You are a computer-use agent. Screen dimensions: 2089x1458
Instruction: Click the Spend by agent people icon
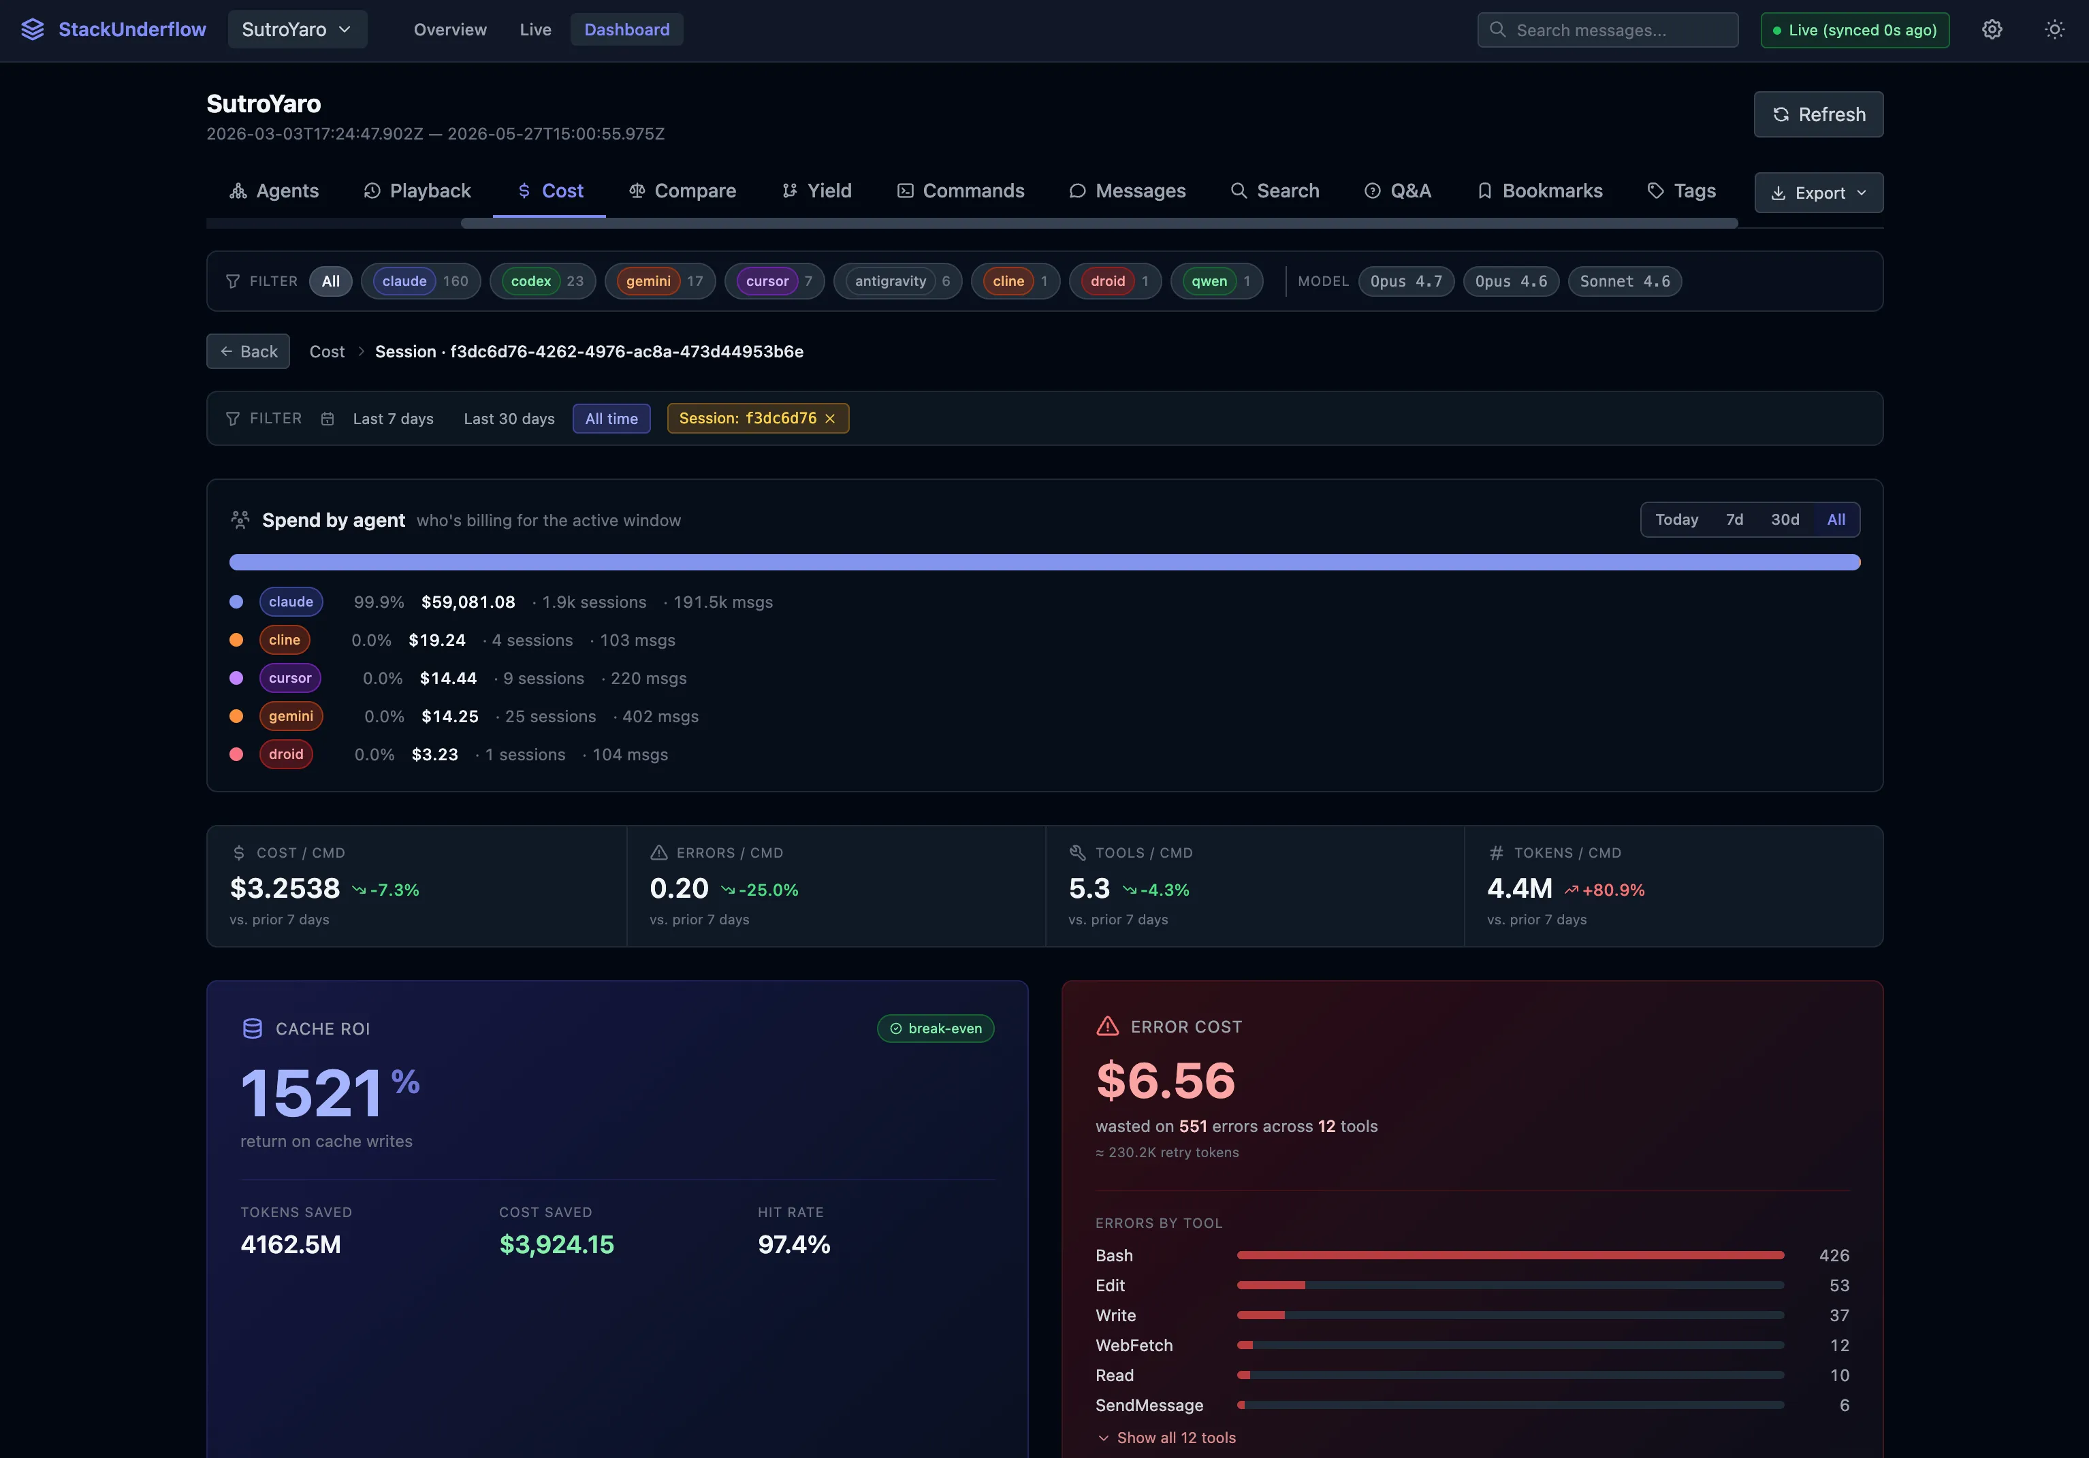point(240,520)
